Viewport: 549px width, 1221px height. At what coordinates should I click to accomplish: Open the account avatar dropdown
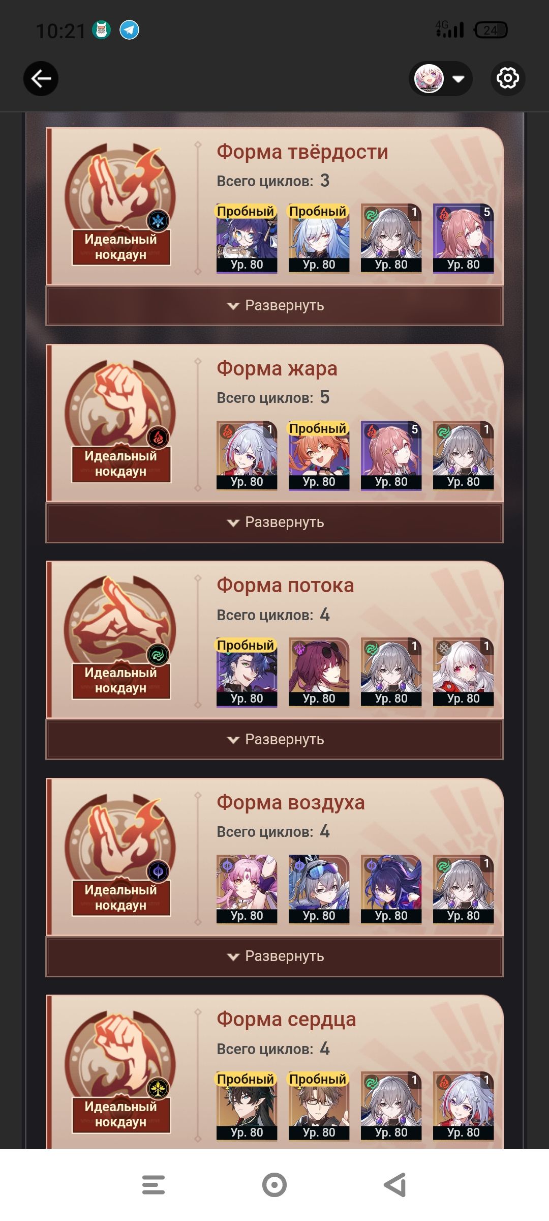(440, 79)
